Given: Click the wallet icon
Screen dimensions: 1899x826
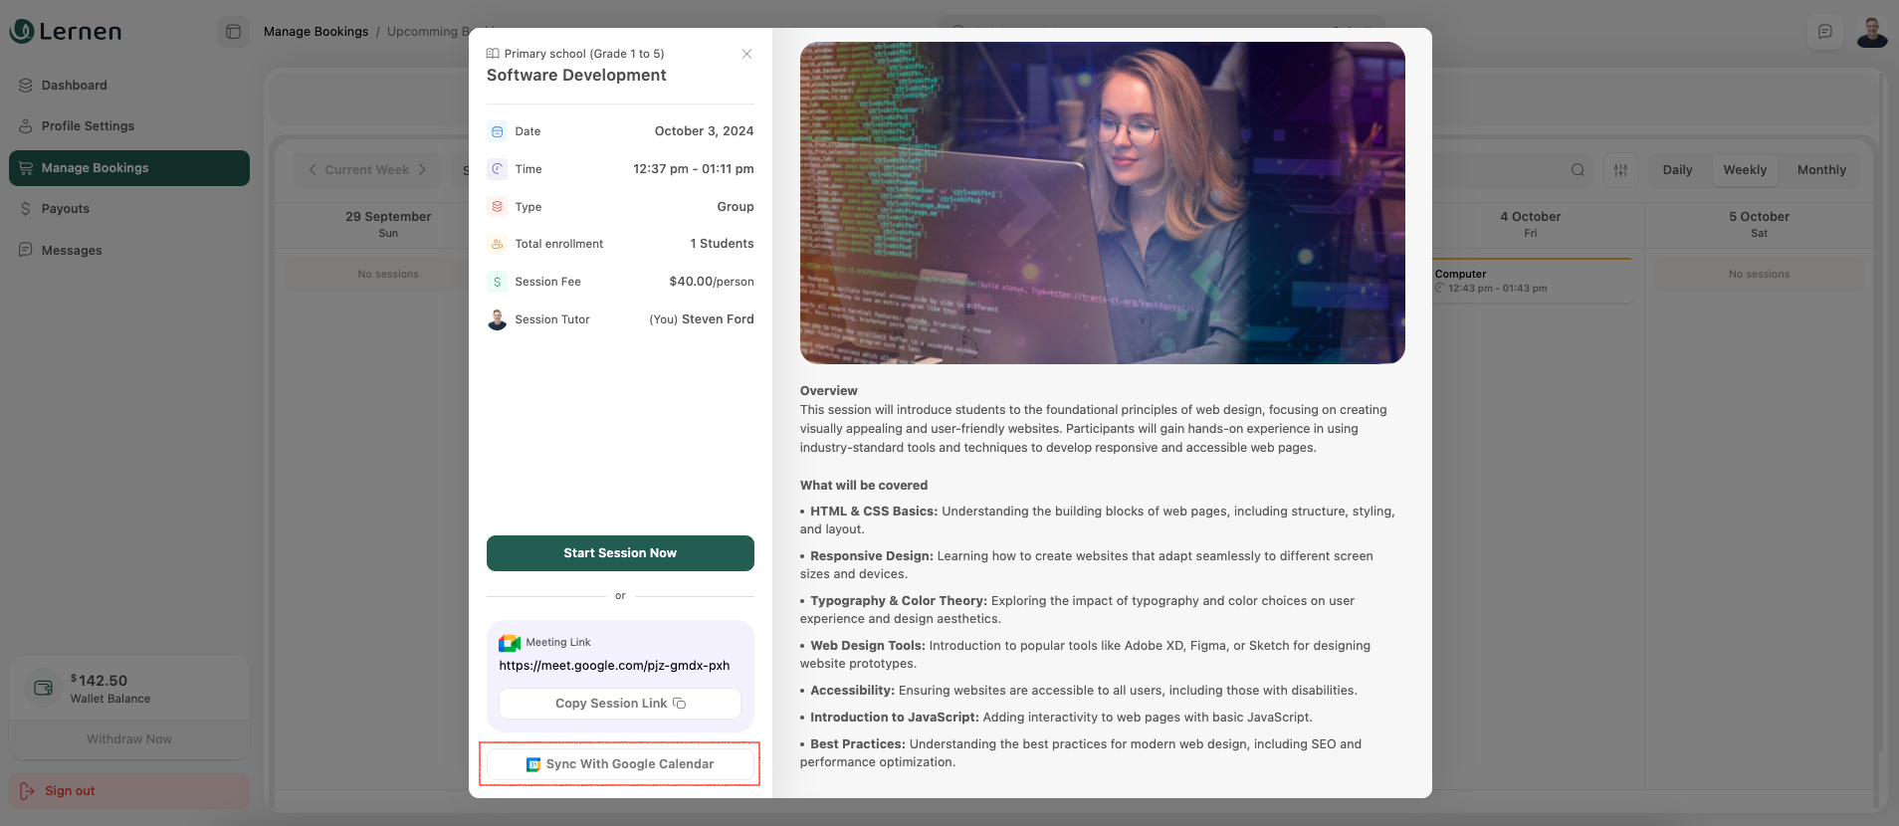Looking at the screenshot, I should (x=43, y=688).
